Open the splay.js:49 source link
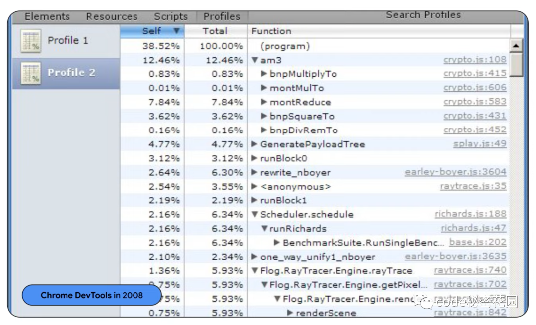 479,144
